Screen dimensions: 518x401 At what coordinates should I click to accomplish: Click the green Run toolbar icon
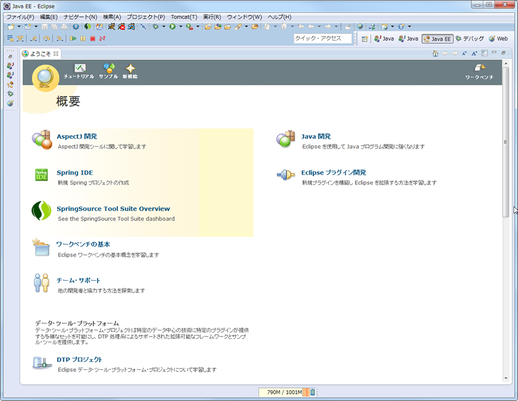172,27
